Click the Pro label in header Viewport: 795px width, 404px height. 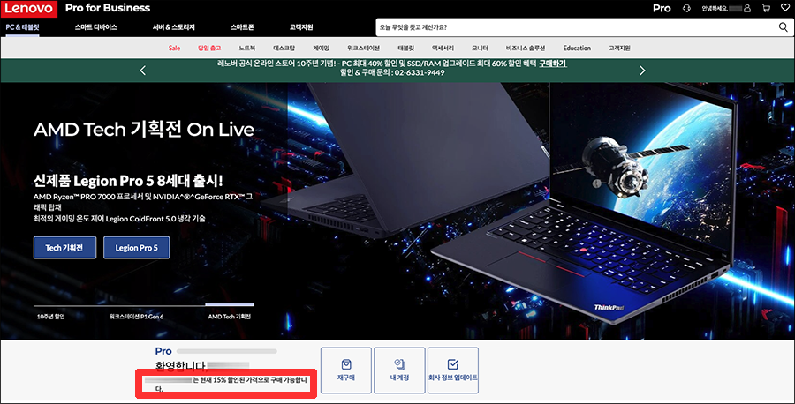(662, 9)
